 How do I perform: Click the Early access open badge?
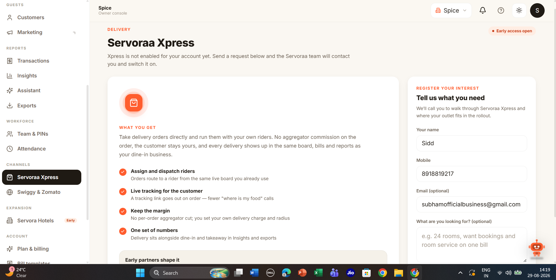[512, 31]
